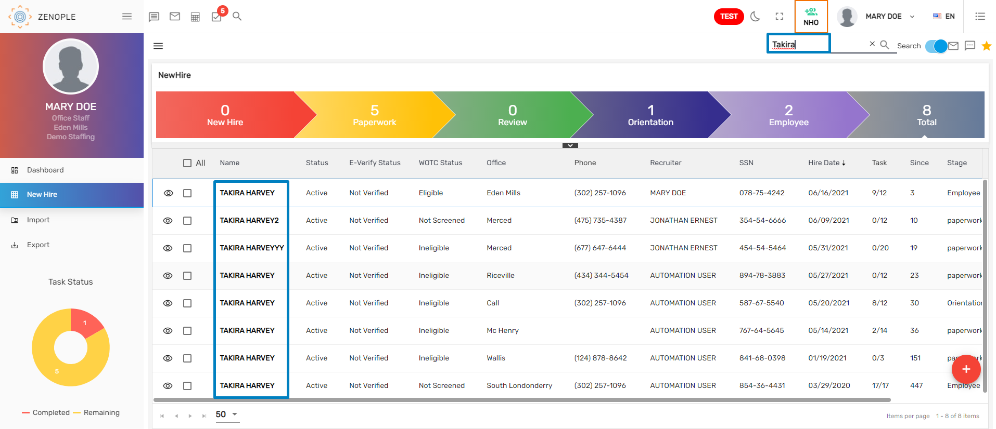The height and width of the screenshot is (429, 996).
Task: View TAKIRA HARVEYYY record via eye icon
Action: [x=168, y=248]
